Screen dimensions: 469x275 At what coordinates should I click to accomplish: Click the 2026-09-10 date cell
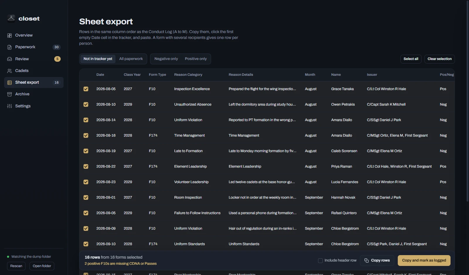coord(106,244)
